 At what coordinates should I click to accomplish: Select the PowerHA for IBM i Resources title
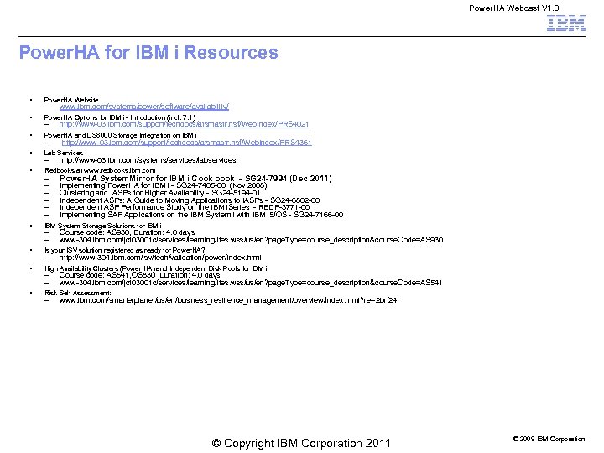point(148,52)
